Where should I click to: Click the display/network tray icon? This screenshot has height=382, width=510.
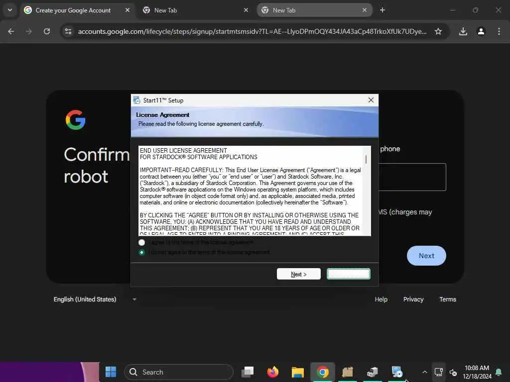[x=438, y=372]
